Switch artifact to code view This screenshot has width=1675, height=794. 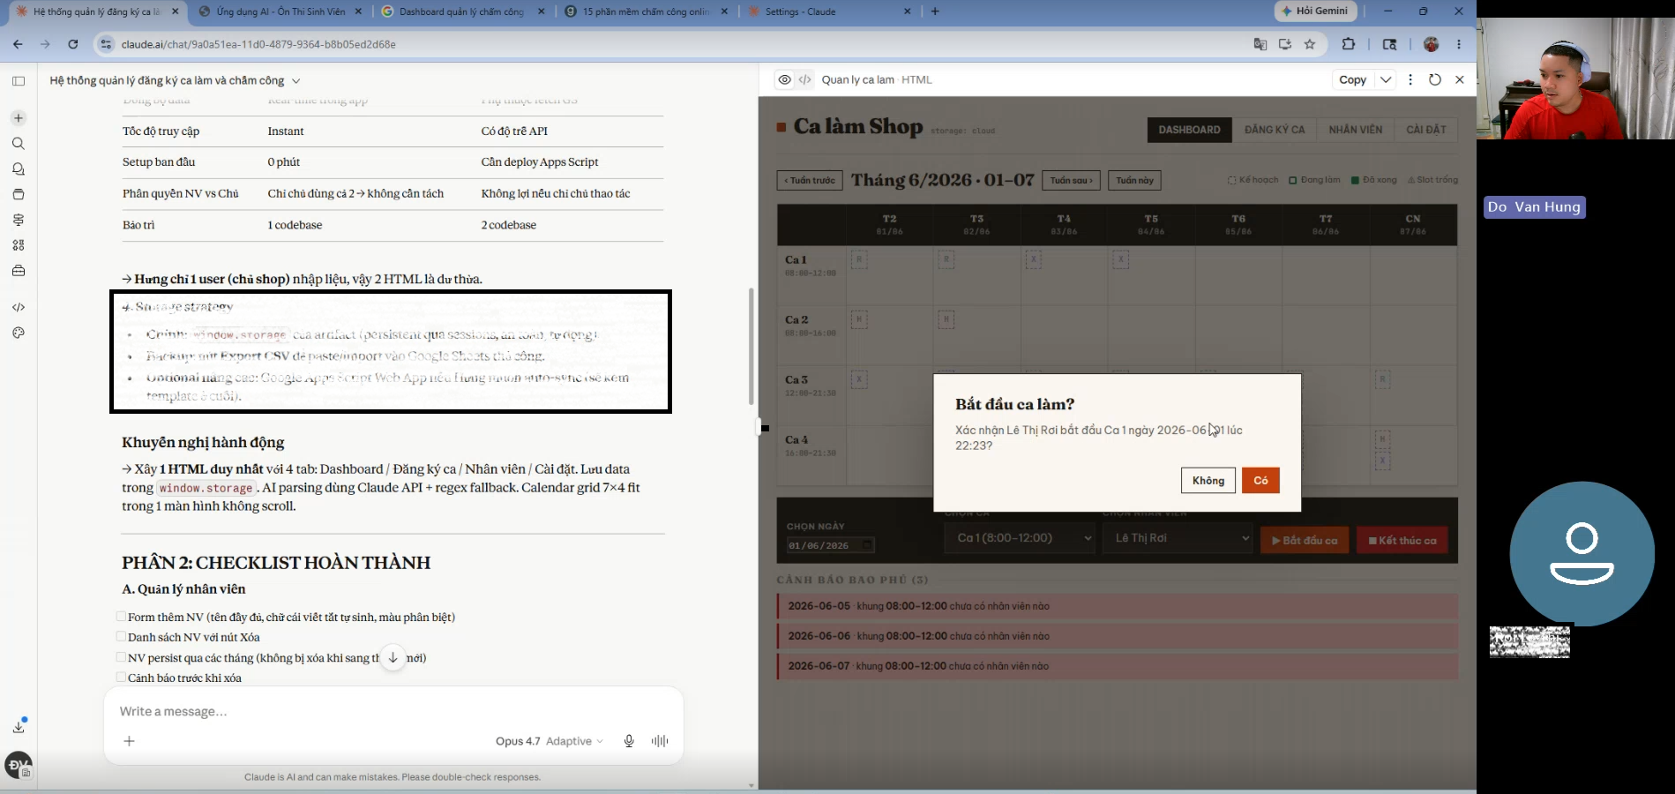tap(805, 79)
